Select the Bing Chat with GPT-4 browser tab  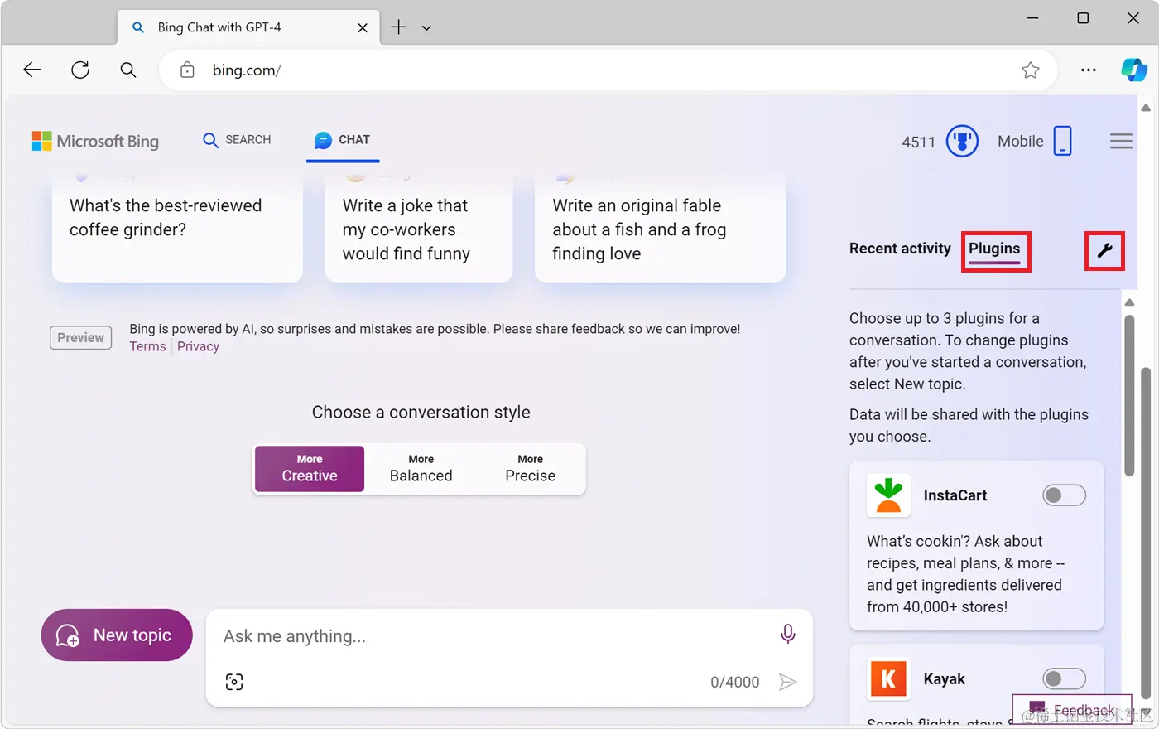[x=248, y=27]
